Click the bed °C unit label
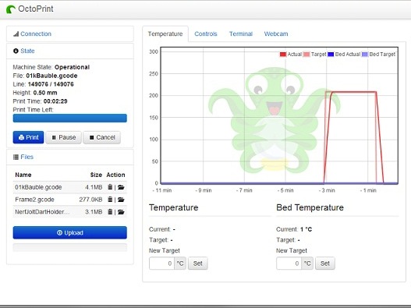 click(x=307, y=264)
